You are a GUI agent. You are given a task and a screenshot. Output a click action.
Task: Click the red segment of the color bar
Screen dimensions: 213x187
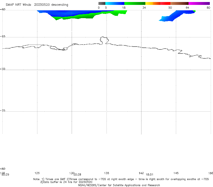tap(165, 3)
